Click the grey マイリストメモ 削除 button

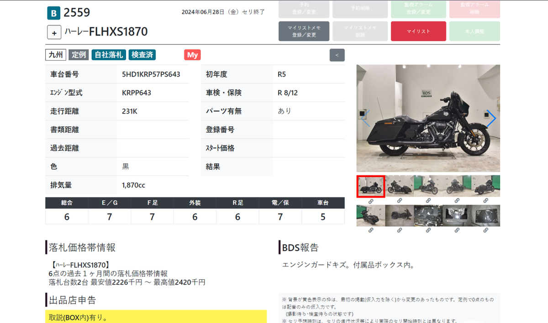tap(360, 31)
